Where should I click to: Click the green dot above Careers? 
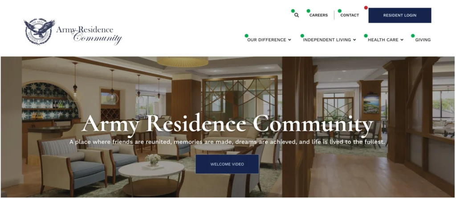coord(308,11)
